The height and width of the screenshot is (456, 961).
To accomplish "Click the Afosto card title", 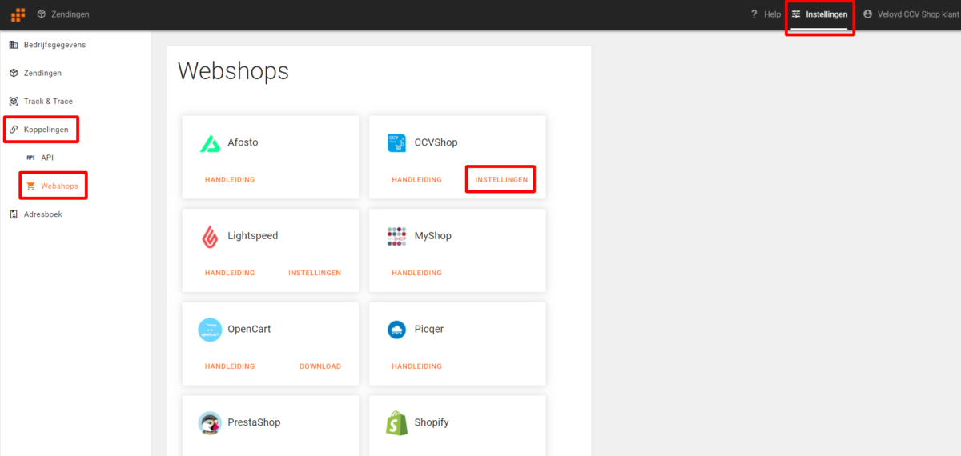I will 243,142.
